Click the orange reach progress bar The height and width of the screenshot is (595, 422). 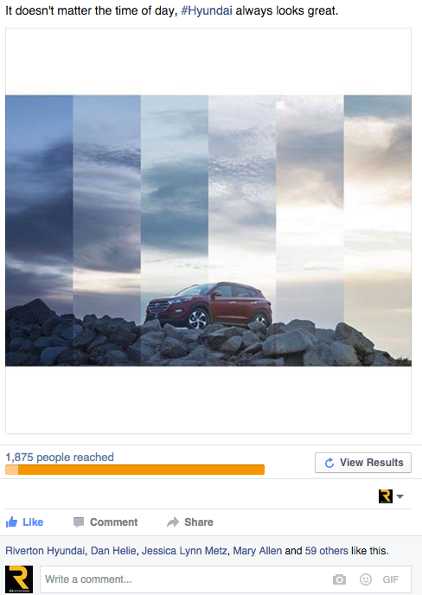tap(135, 470)
